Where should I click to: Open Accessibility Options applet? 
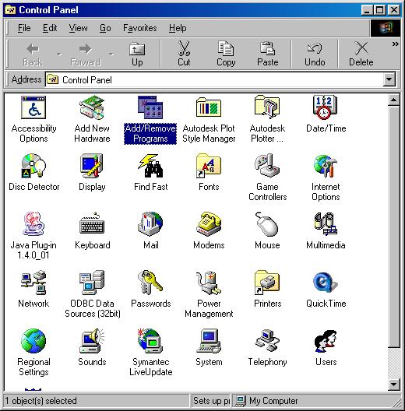click(33, 107)
